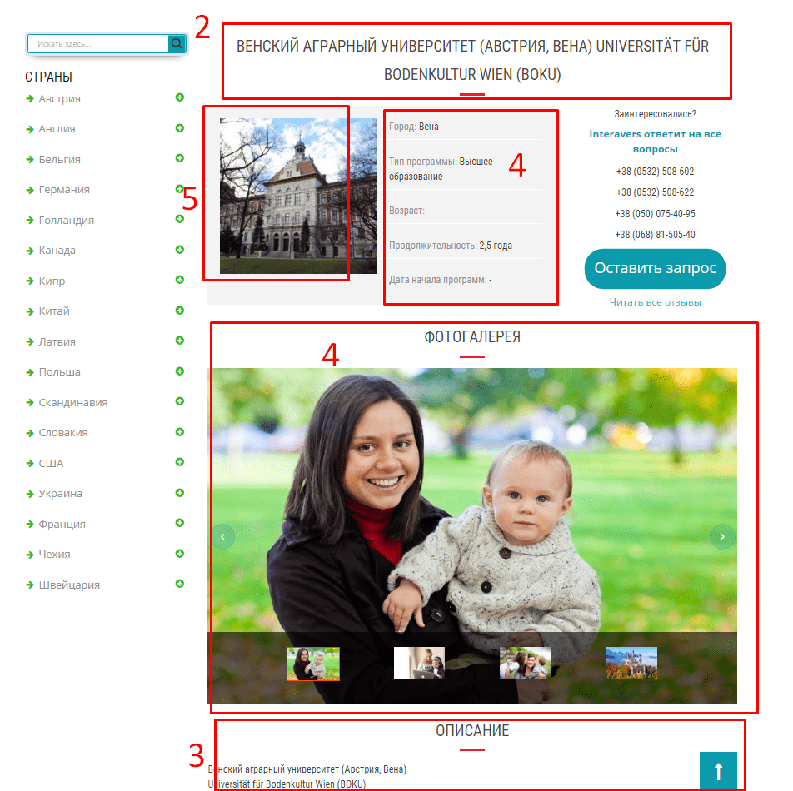This screenshot has width=793, height=791.
Task: Open the Германия country link
Action: point(64,190)
